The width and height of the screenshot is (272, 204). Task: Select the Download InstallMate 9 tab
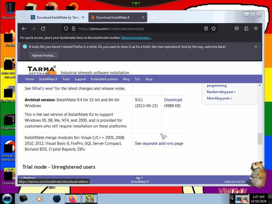(118, 17)
